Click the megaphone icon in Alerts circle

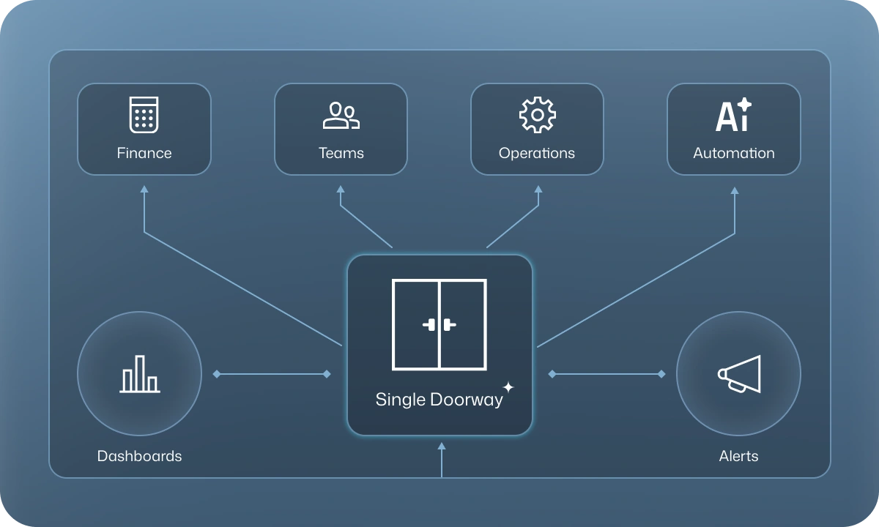[x=740, y=374]
